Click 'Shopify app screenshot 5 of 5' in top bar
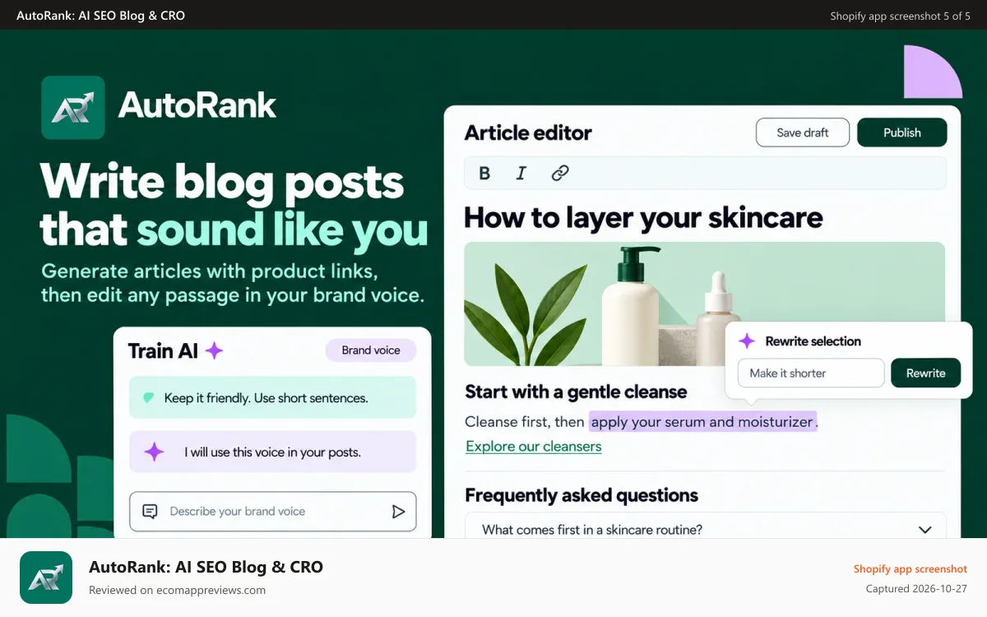The image size is (987, 617). (x=901, y=16)
